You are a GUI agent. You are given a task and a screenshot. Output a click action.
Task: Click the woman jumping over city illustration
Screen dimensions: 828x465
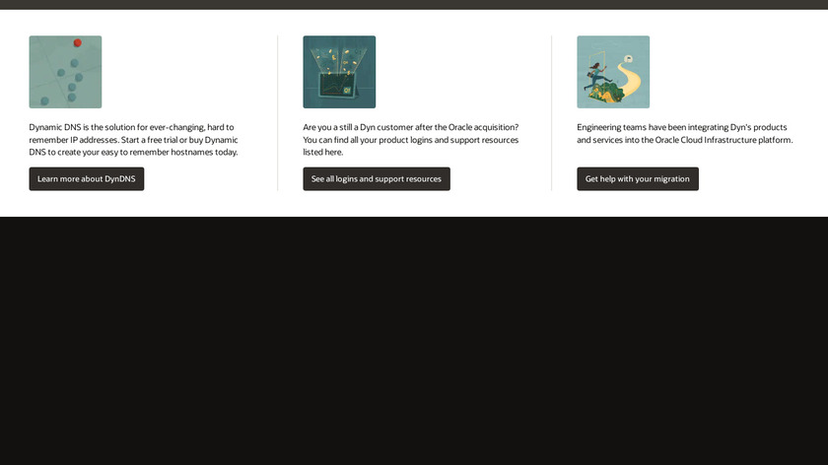613,72
